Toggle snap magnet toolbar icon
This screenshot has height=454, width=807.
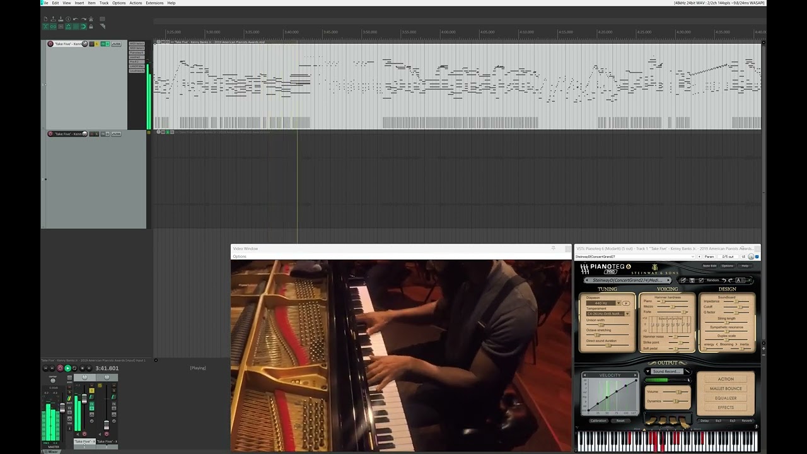point(83,26)
